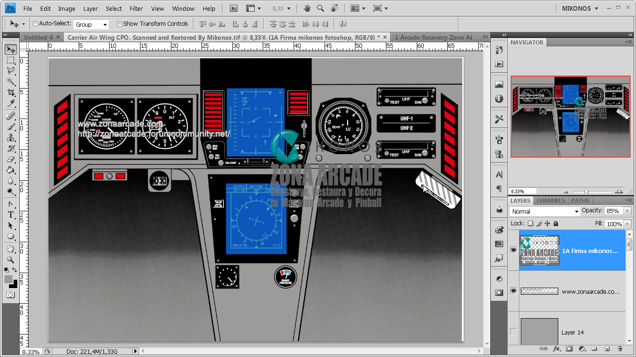Select the Brush tool
This screenshot has height=357, width=636.
(x=11, y=127)
